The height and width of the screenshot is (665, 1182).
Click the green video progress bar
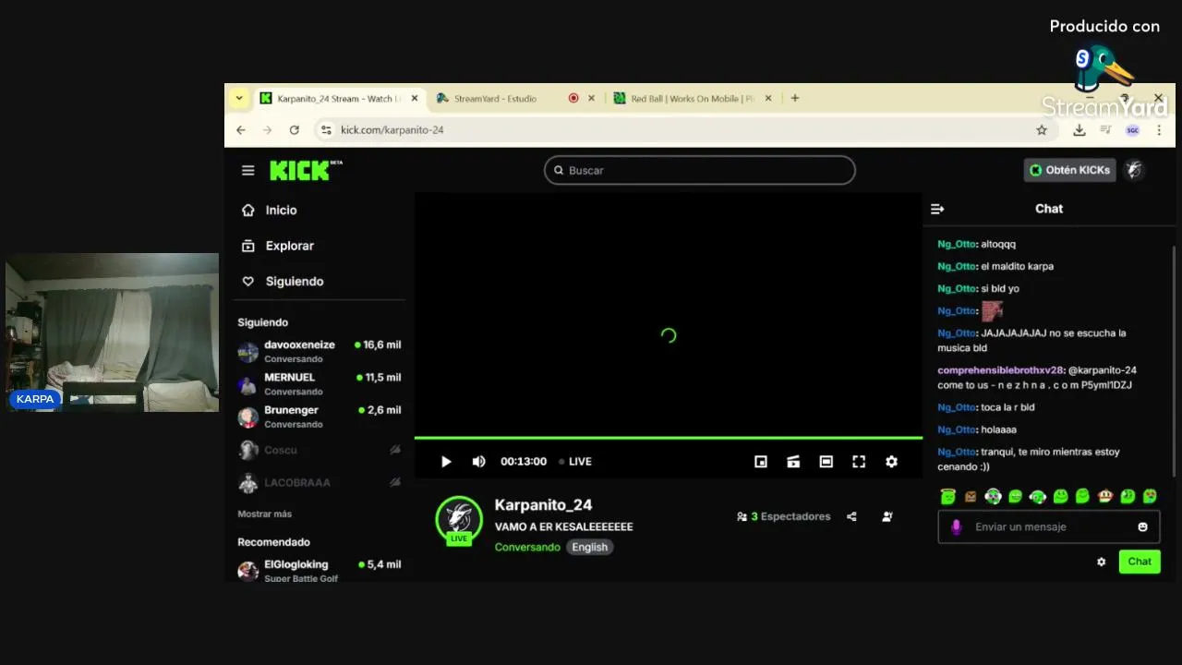coord(669,438)
